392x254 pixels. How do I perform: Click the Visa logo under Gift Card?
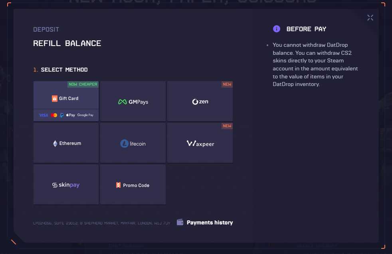pyautogui.click(x=44, y=115)
